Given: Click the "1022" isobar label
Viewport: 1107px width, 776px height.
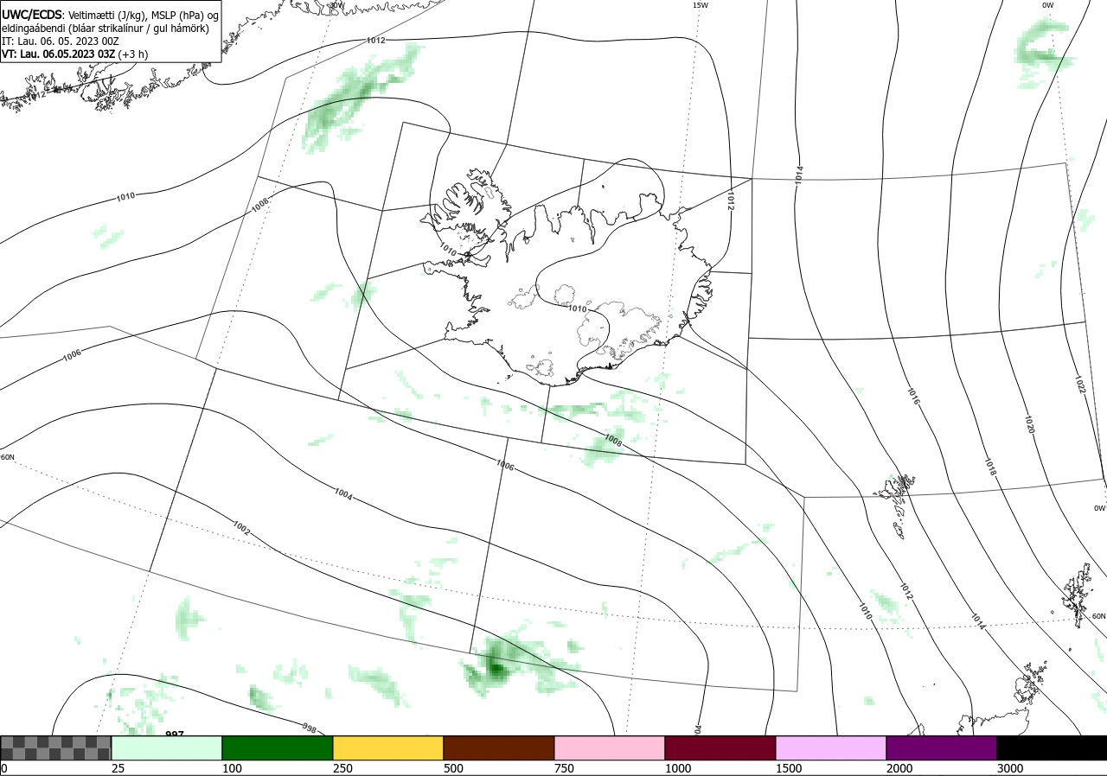Looking at the screenshot, I should [1080, 384].
